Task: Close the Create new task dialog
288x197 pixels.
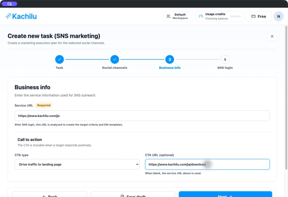Action: click(x=272, y=36)
